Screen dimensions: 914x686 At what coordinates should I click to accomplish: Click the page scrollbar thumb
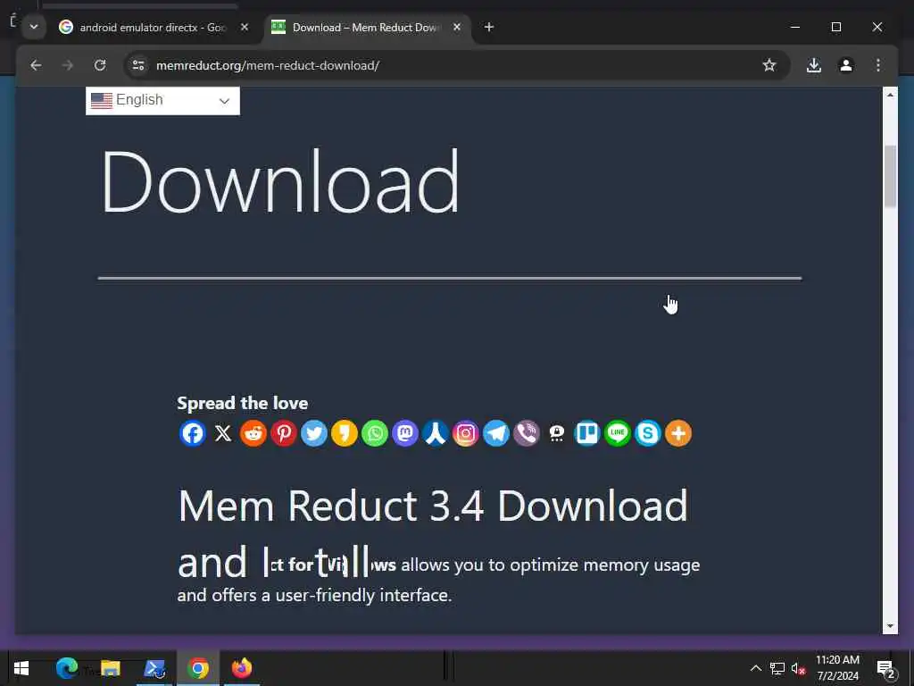click(x=890, y=176)
